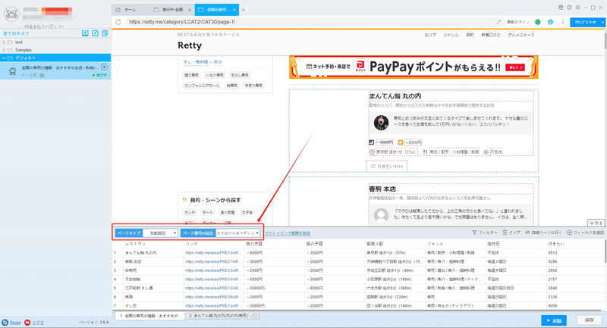Viewport: 607px width, 328px height.
Task: Click the 詳しく button on PayPay banner
Action: point(515,67)
